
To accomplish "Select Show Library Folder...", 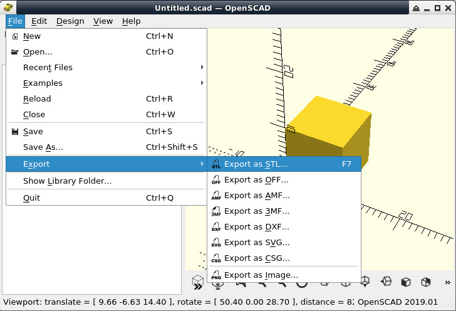I will 106,181.
